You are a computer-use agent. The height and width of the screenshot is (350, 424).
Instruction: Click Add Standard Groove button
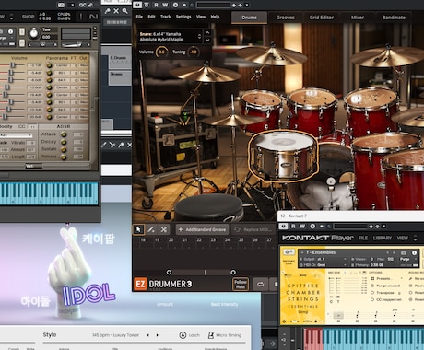coord(203,229)
